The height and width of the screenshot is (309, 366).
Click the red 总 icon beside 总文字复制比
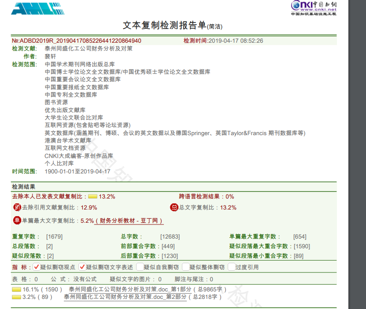174,207
